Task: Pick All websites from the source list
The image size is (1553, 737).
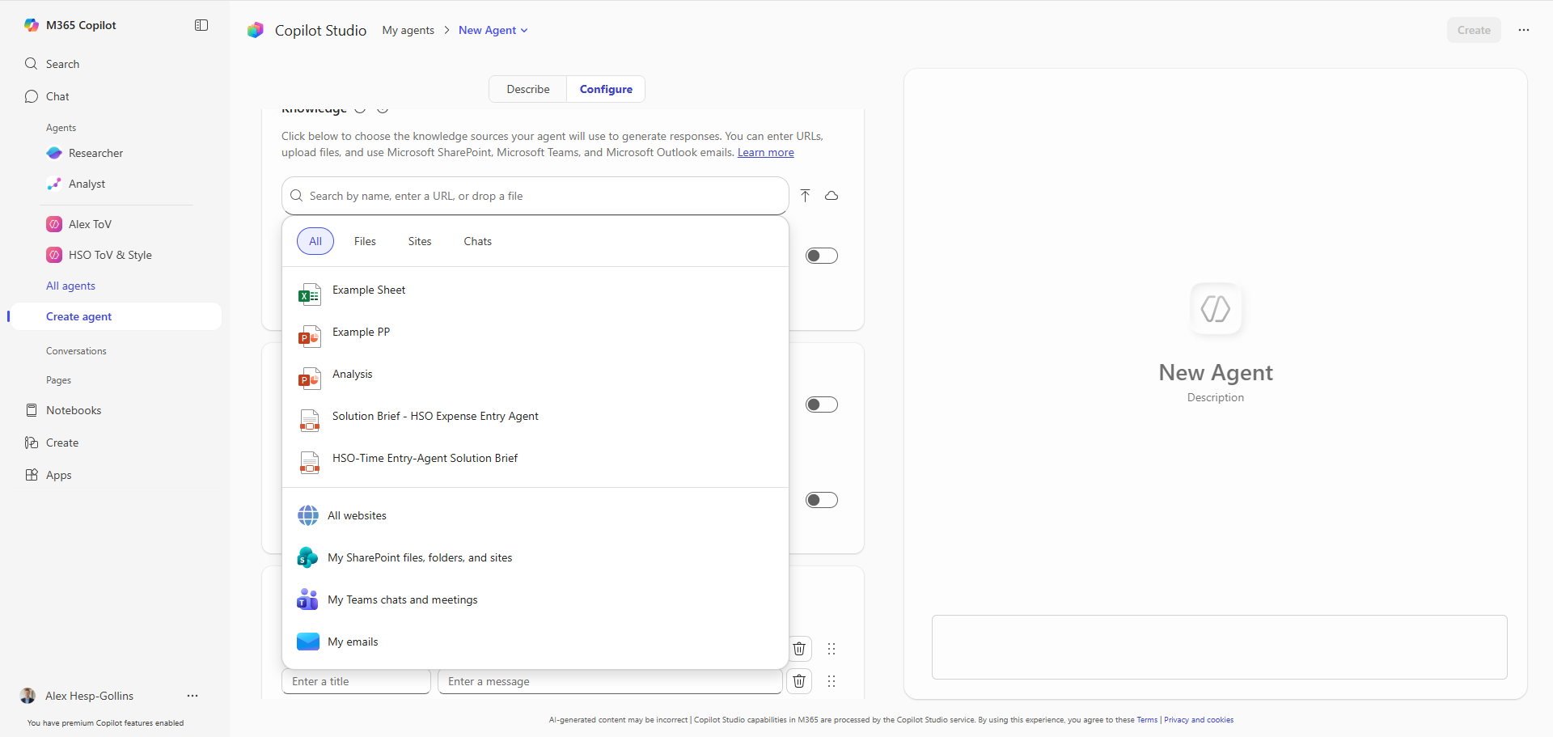Action: tap(357, 515)
